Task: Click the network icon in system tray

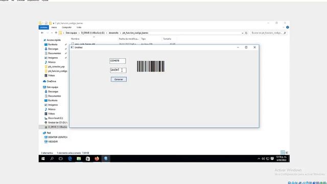Action: [x=268, y=159]
